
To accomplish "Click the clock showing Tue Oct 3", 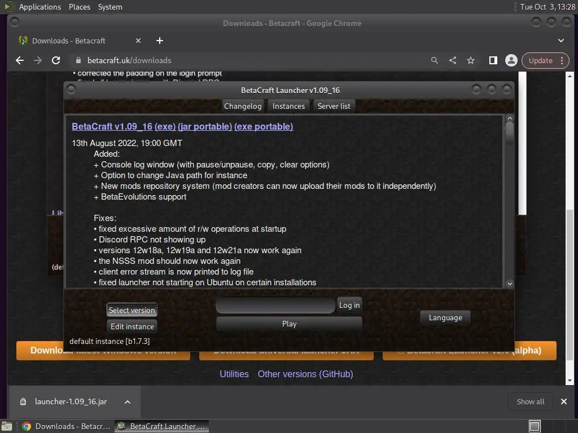I will pos(548,7).
